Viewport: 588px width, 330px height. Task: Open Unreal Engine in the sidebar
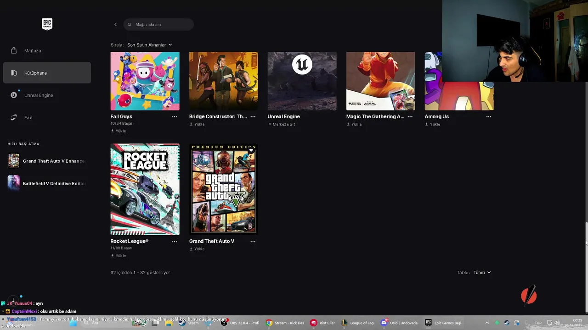tap(47, 95)
